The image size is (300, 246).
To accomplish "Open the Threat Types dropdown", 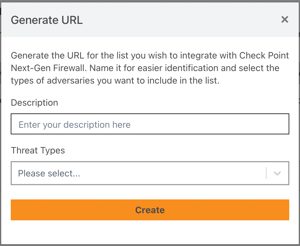I will point(149,173).
